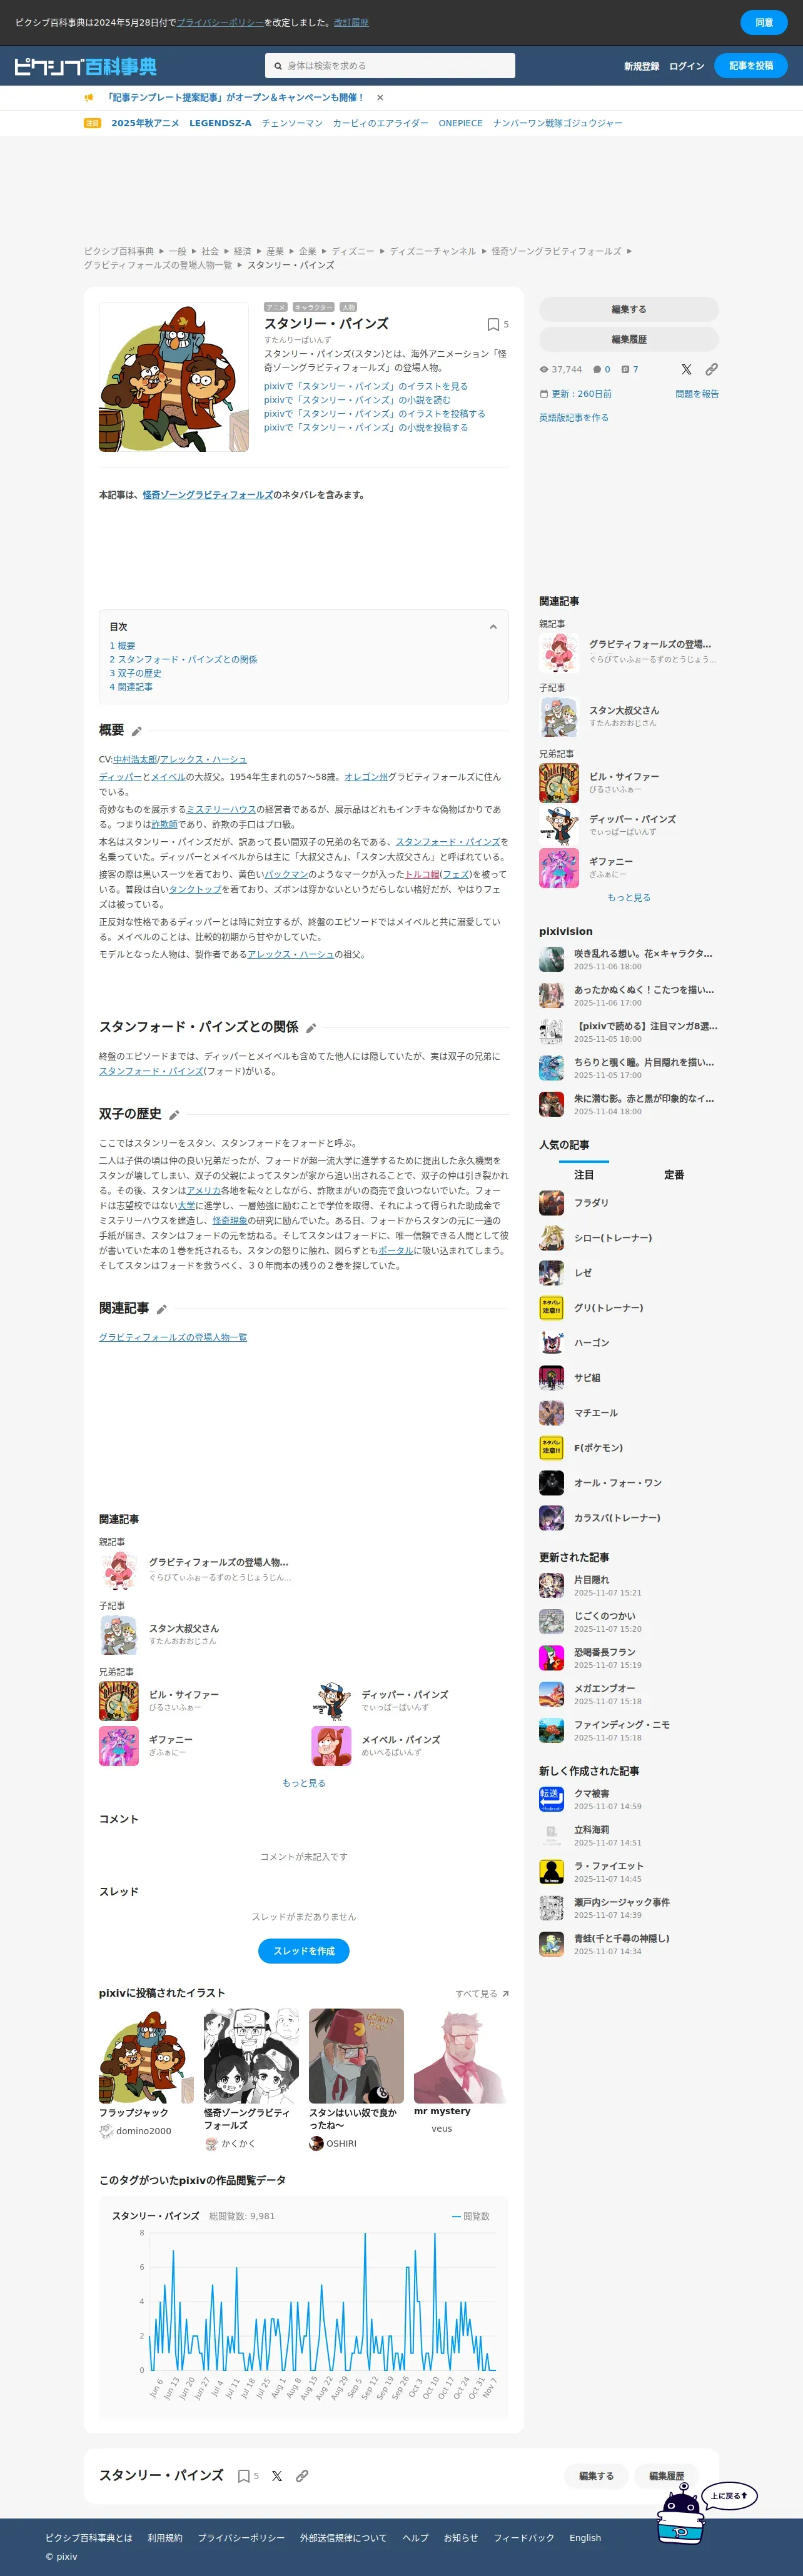Collapse the table of contents
803x2576 pixels.
pos(493,627)
